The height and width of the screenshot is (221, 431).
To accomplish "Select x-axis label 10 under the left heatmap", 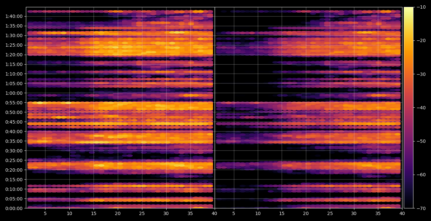I will 69,214.
